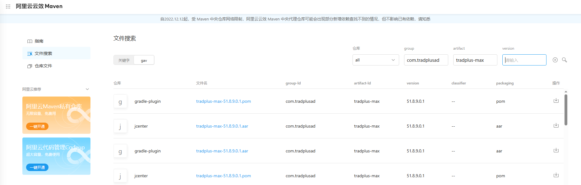Viewport: 581px width, 185px height.
Task: Click the 阿里云云效 Maven title
Action: [x=39, y=6]
